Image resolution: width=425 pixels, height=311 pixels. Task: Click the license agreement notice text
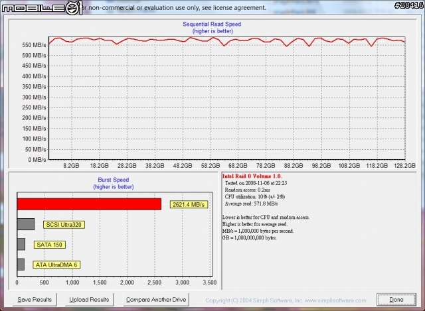[x=174, y=7]
